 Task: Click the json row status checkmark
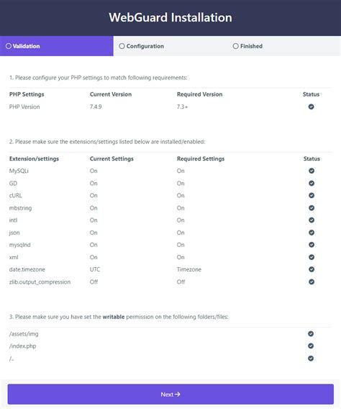coord(312,233)
